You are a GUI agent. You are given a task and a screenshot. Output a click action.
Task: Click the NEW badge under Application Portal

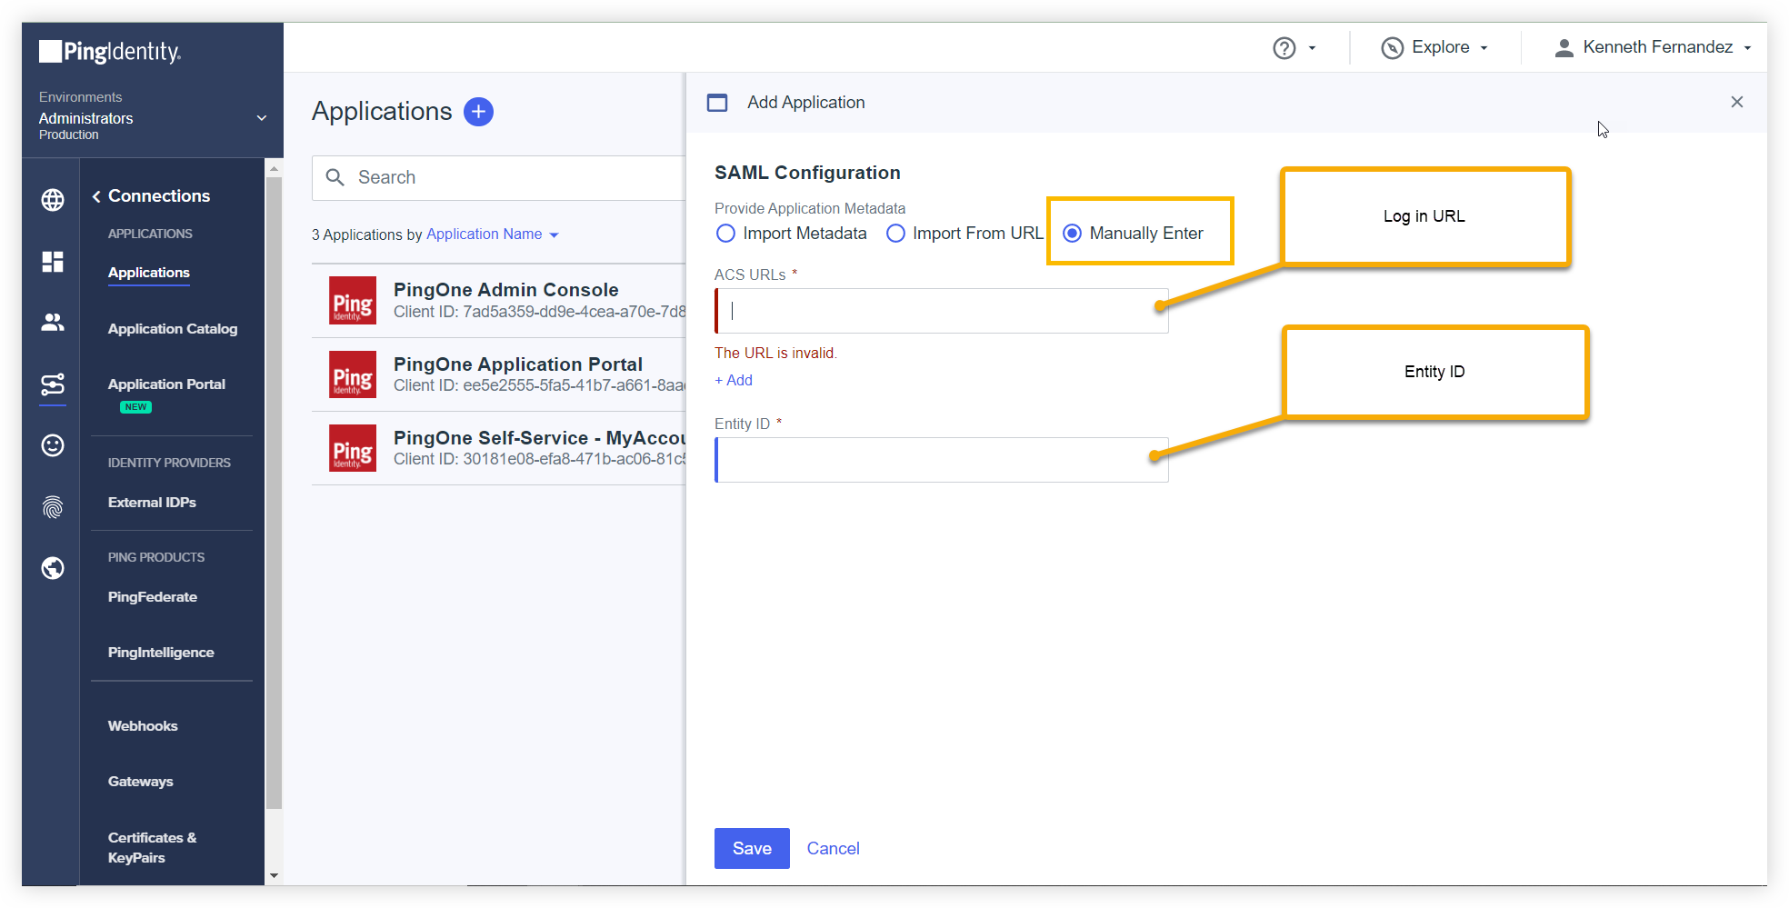(136, 407)
